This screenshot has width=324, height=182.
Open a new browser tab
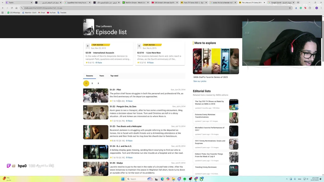coord(298,3)
